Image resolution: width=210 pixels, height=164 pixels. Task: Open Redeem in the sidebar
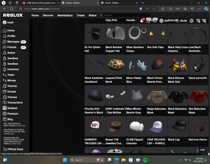10,108
